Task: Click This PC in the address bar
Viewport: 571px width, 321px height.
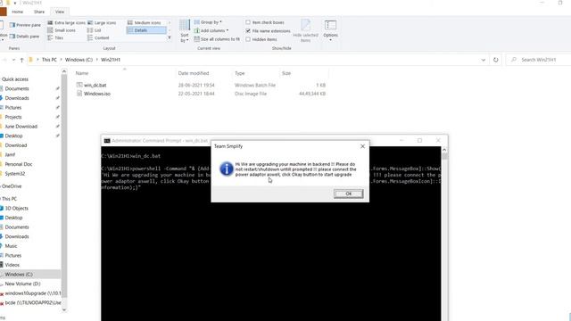Action: click(49, 60)
